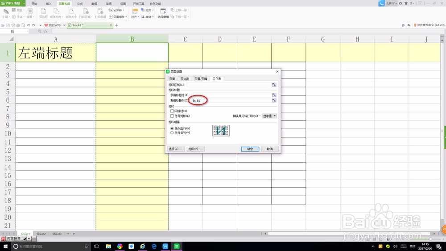The image size is (446, 251).
Task: Click the save icon in quick toolbar
Action: click(x=8, y=25)
